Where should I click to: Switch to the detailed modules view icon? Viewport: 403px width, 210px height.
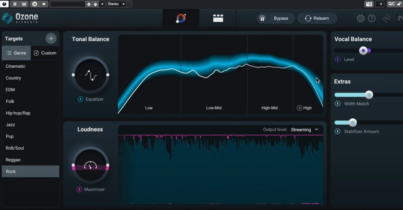click(218, 18)
